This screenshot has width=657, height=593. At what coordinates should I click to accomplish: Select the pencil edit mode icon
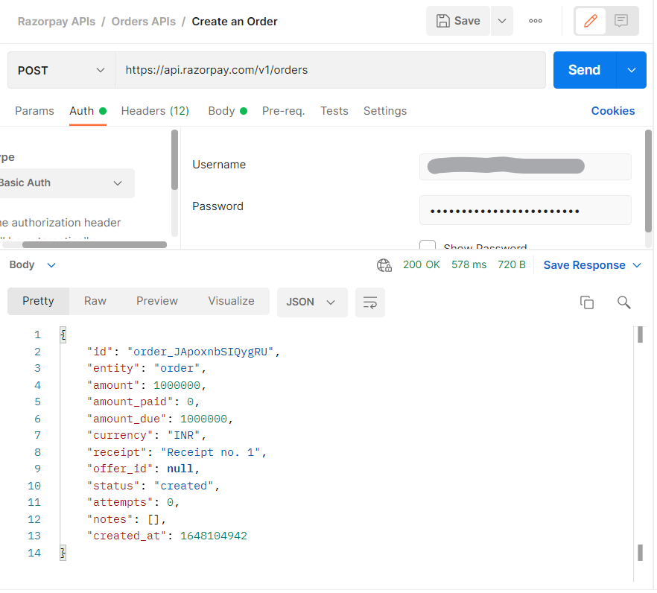(x=592, y=21)
